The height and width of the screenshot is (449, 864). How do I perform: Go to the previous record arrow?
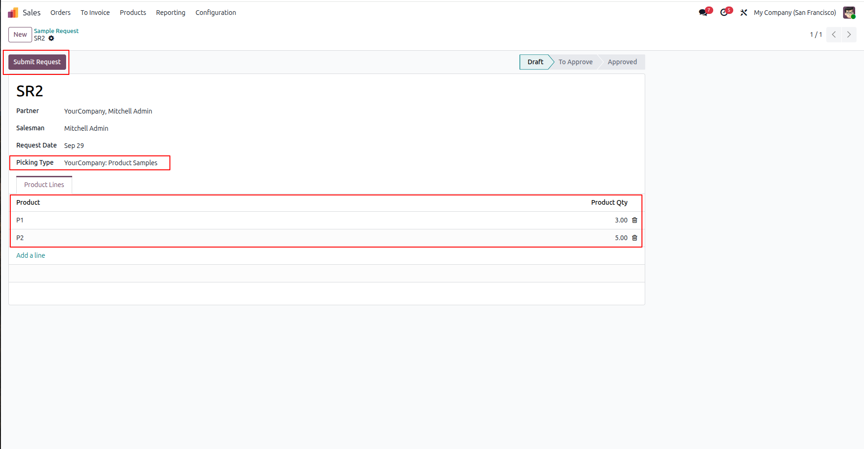click(834, 34)
